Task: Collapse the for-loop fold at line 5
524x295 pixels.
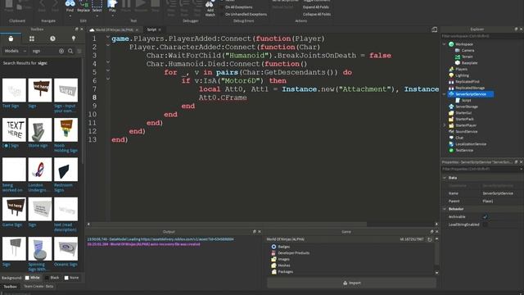Action: pos(108,70)
